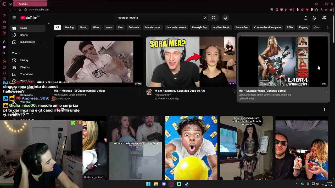
Task: Open options for the Muntele Venus mix
Action: click(327, 91)
